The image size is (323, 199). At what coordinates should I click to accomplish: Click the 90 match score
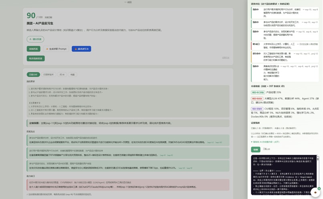click(x=31, y=16)
